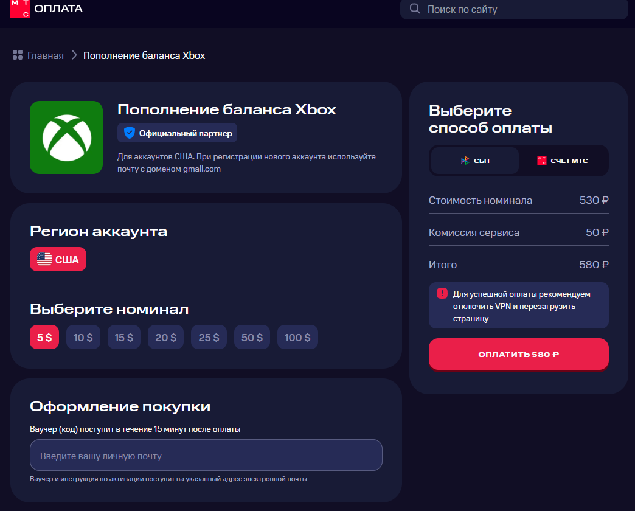635x511 pixels.
Task: Select the 25 $ denomination
Action: coord(209,337)
